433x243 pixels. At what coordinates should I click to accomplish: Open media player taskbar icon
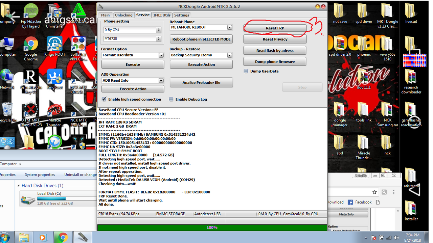43,237
